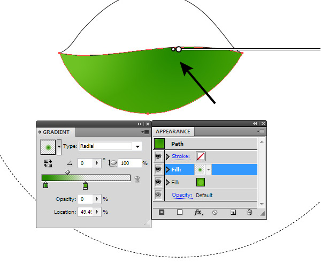The width and height of the screenshot is (321, 270).
Task: Select the midpoint gradient stop on slider
Action: click(67, 172)
